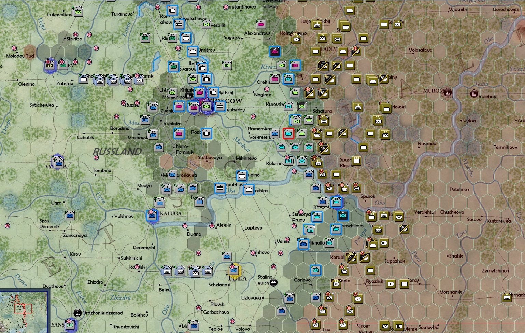This screenshot has width=525, height=333.
Task: Select the unit counter on Kashira
Action: click(x=249, y=189)
